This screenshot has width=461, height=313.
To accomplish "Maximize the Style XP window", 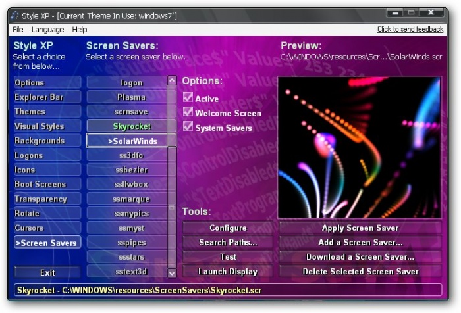I will click(412, 12).
